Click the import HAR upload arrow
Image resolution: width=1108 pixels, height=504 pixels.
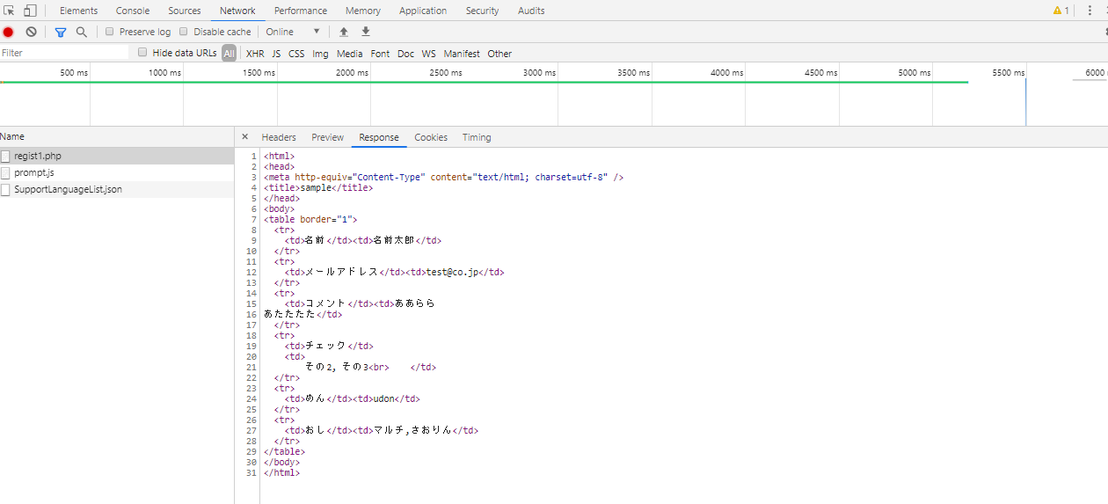[344, 32]
